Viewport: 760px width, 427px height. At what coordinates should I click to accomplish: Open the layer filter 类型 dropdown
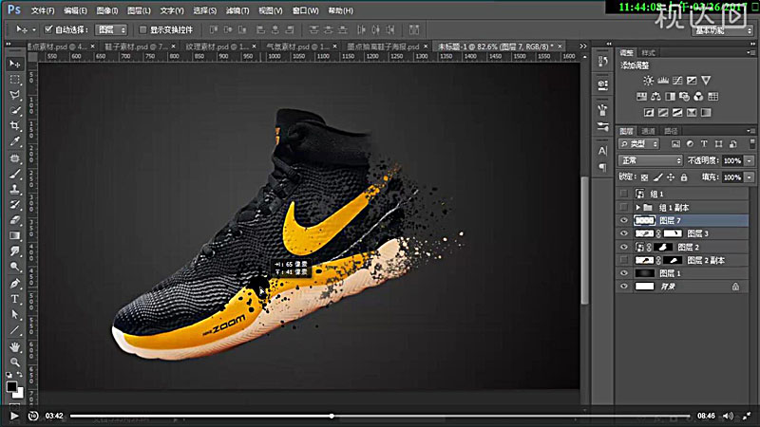[638, 144]
